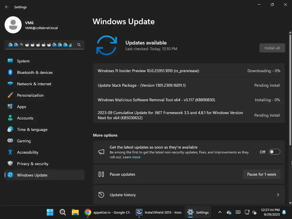The width and height of the screenshot is (292, 219).
Task: Click the vertical scrollbar thumb
Action: coord(290,90)
